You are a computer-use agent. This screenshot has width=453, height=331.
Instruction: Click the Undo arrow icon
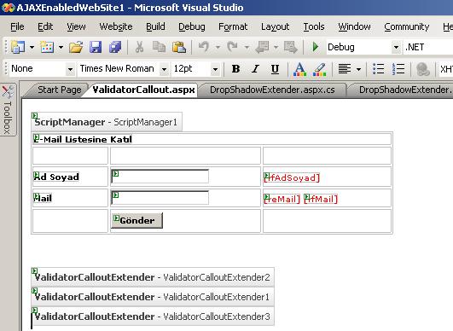pyautogui.click(x=204, y=47)
